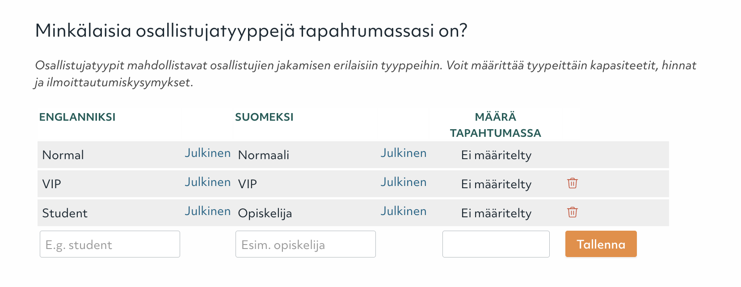Viewport: 741px width, 287px height.
Task: Toggle Julkinen for Finnish VIP name
Action: [x=404, y=182]
